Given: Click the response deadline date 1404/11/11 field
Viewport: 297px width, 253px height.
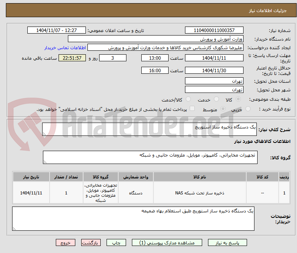Looking at the screenshot, I should coord(214,58).
